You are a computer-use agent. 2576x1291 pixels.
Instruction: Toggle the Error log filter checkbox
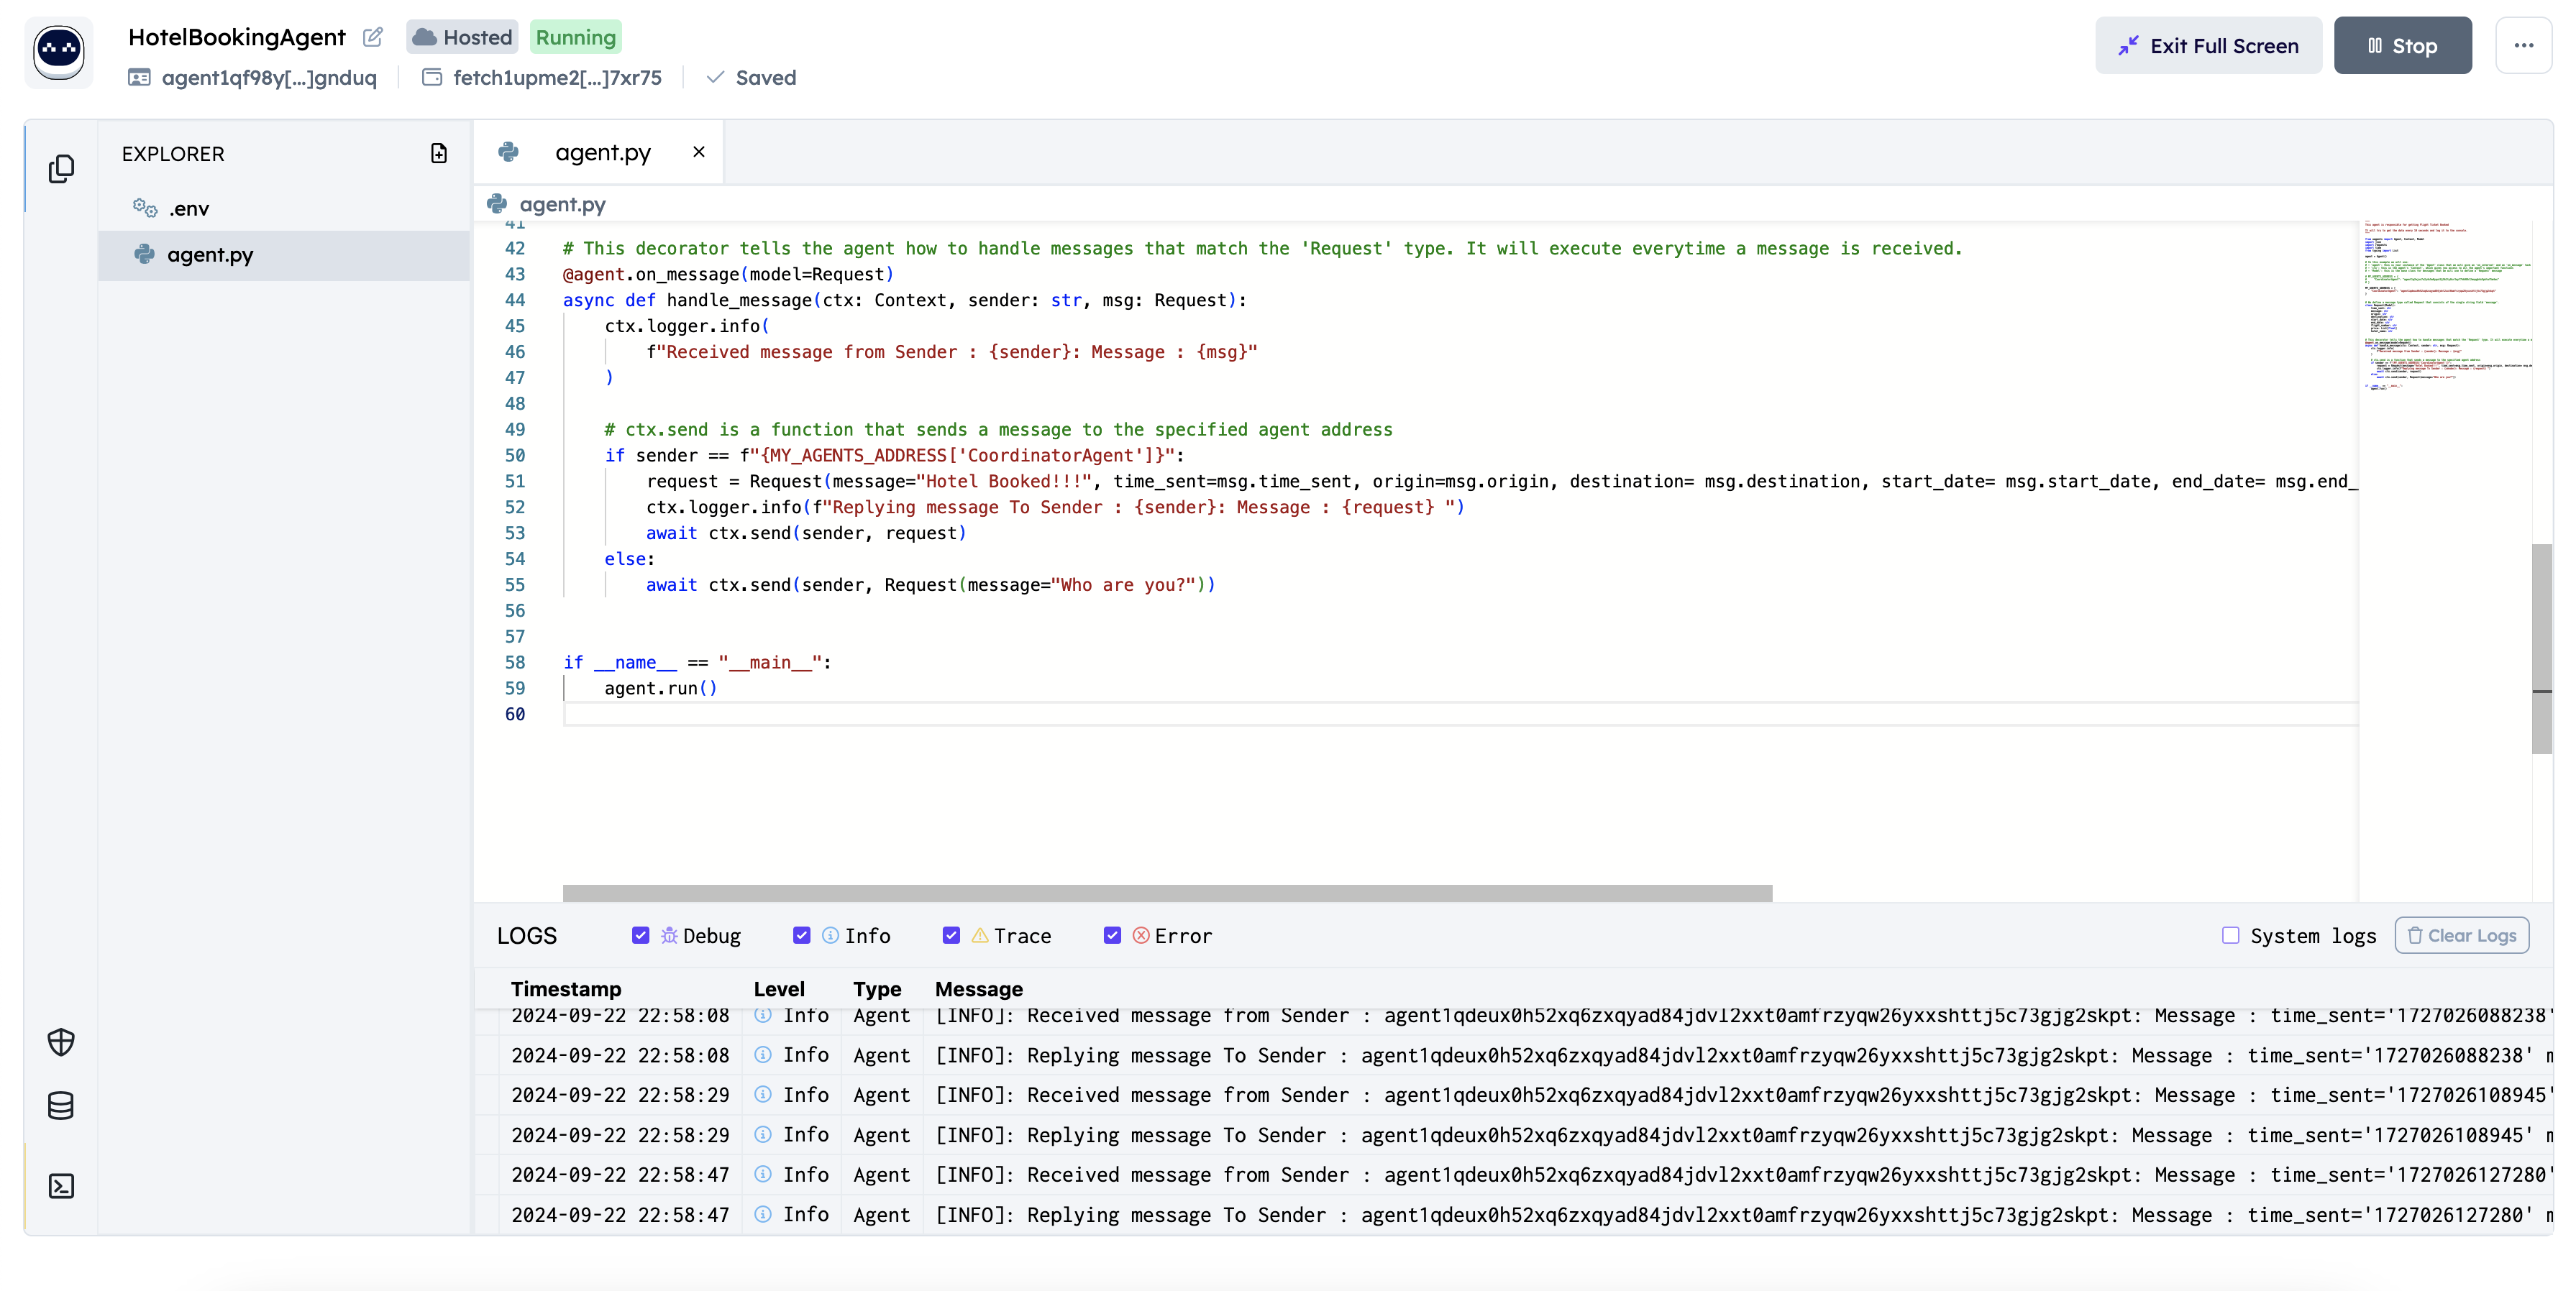coord(1112,935)
